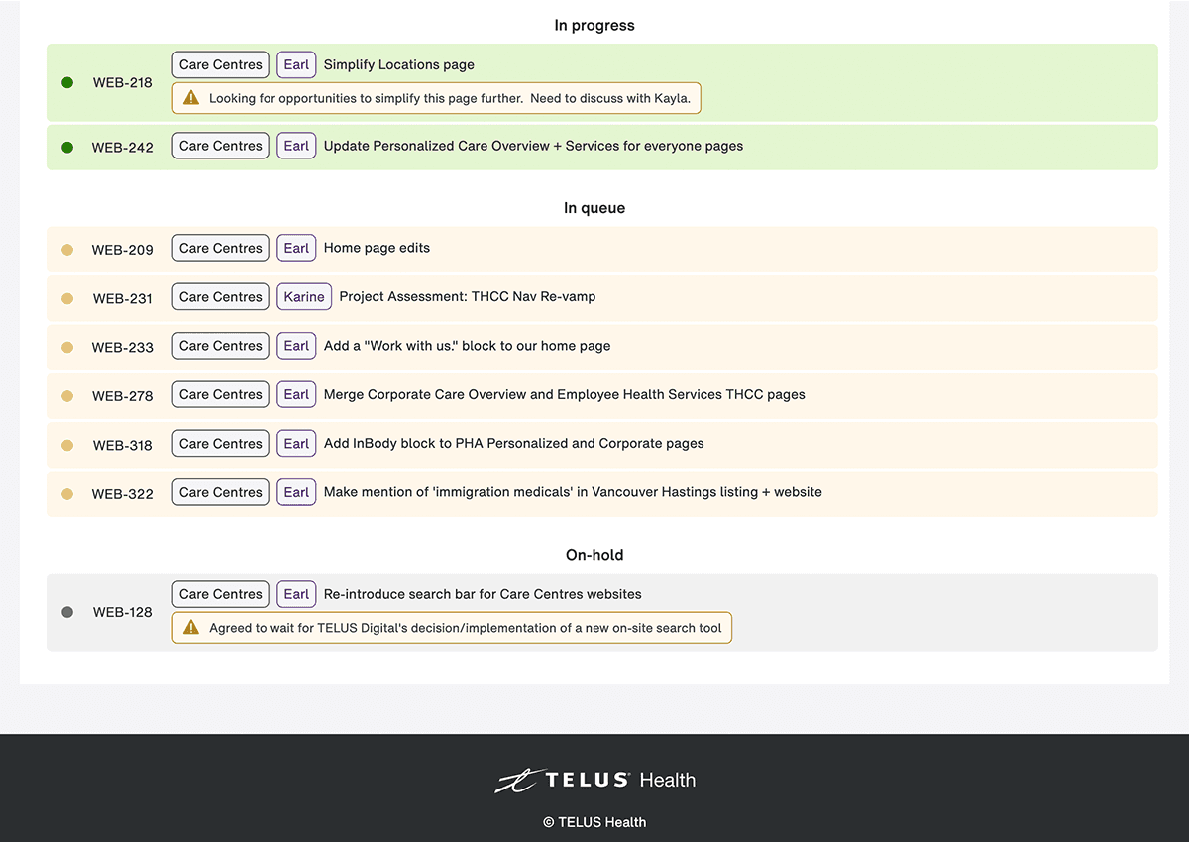Click the 'Update Personalized Care Overview' title

[533, 146]
